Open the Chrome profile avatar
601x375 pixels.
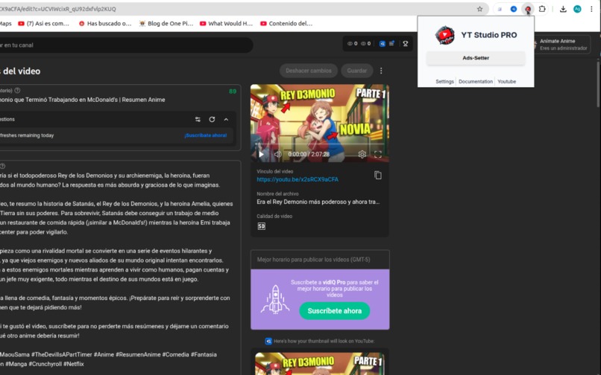tap(577, 9)
